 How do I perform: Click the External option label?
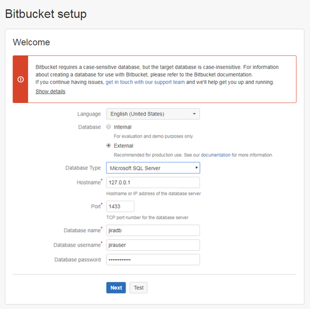point(123,146)
